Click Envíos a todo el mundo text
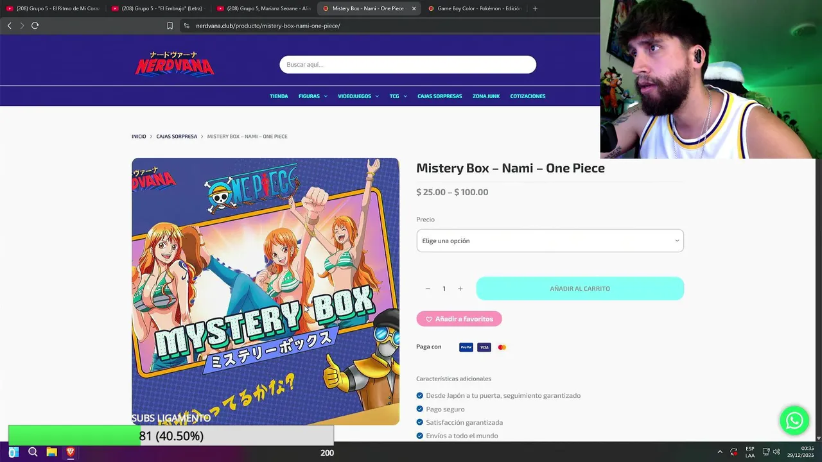Image resolution: width=822 pixels, height=462 pixels. point(462,436)
